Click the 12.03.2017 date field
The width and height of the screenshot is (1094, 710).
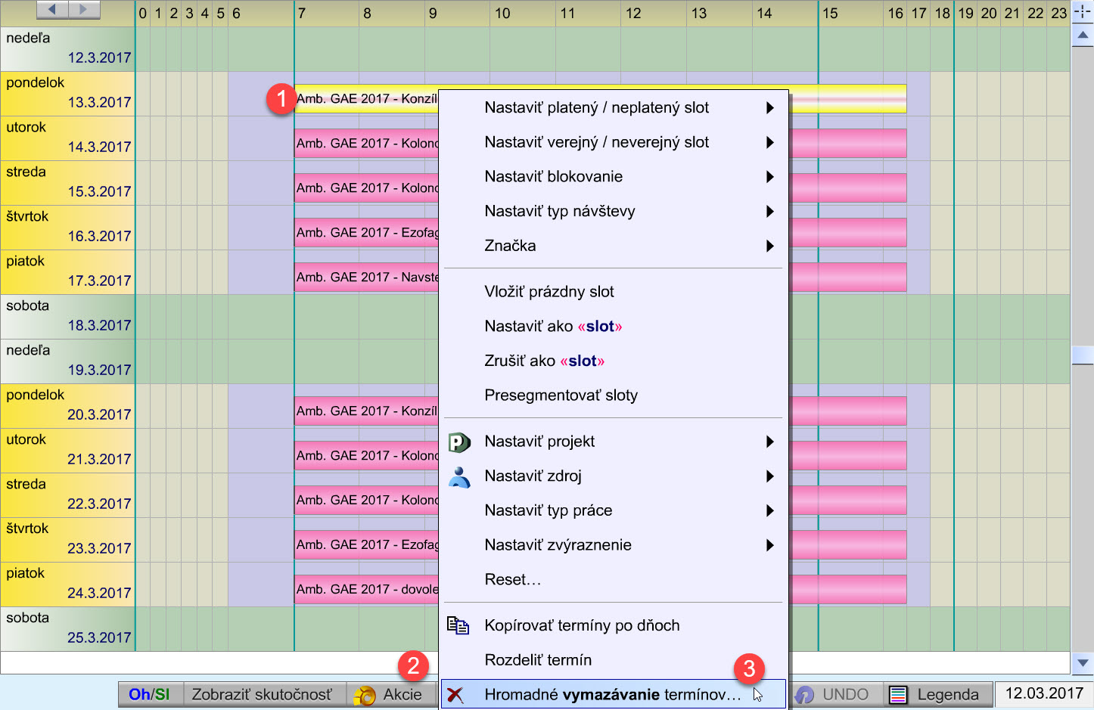coord(1043,693)
